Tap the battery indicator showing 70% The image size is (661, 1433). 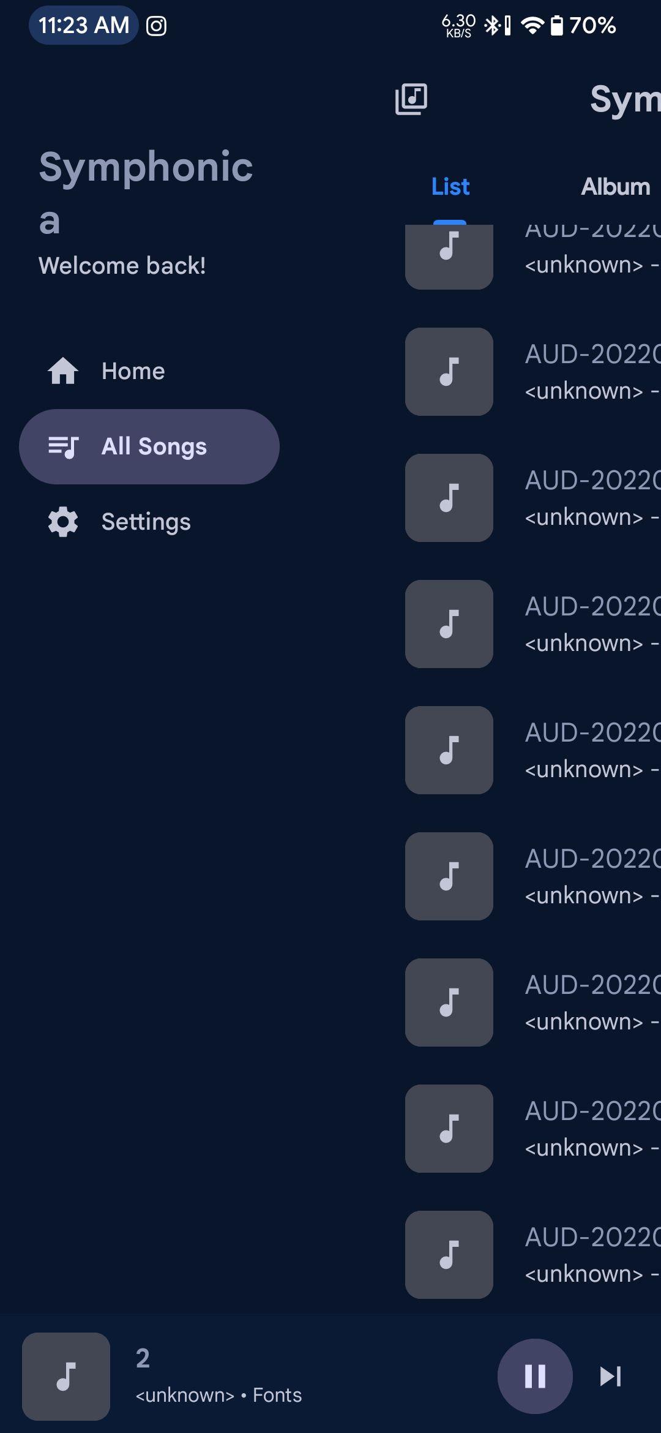[583, 25]
